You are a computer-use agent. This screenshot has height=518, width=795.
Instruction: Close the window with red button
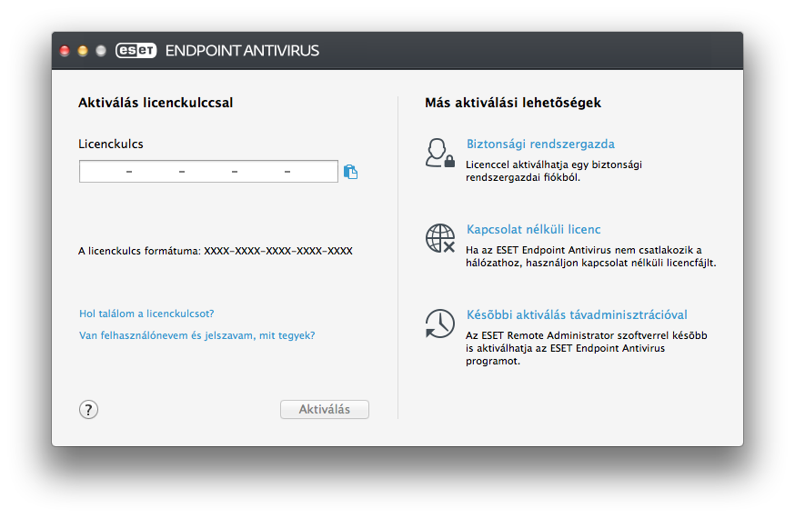click(65, 51)
